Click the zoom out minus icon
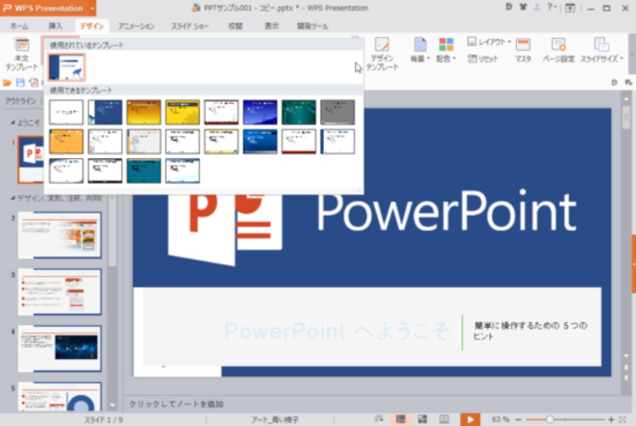Screen dimensions: 636x426 pos(518,419)
